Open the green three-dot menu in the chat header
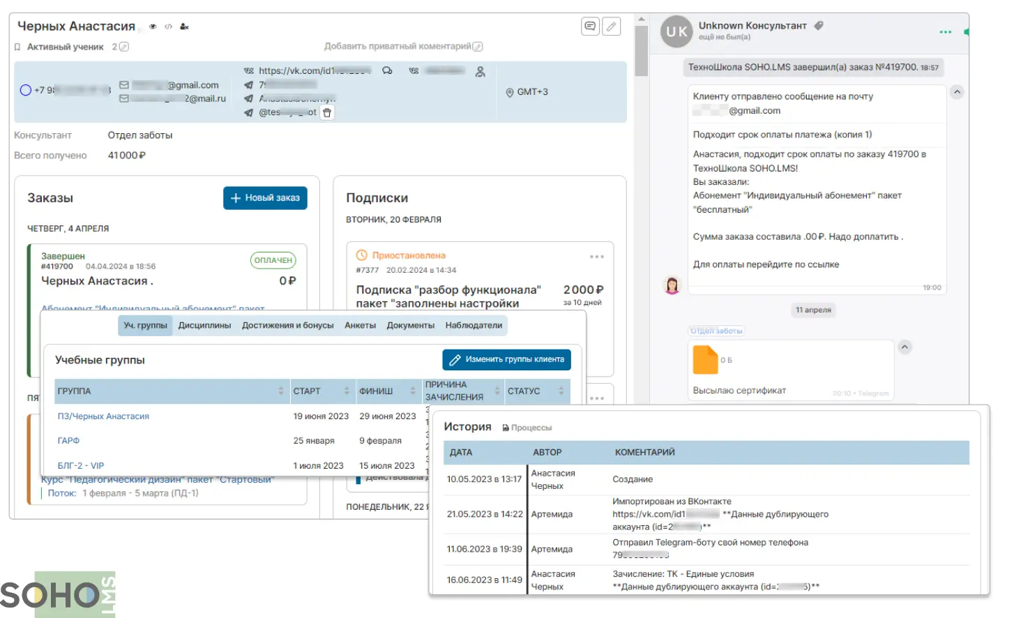 click(x=945, y=32)
